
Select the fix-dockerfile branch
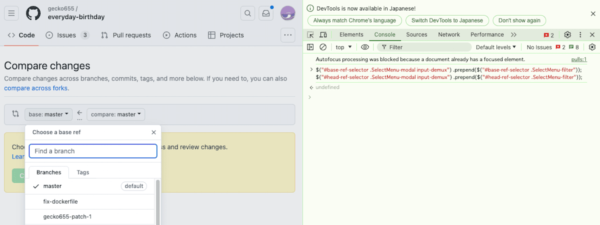tap(90, 201)
